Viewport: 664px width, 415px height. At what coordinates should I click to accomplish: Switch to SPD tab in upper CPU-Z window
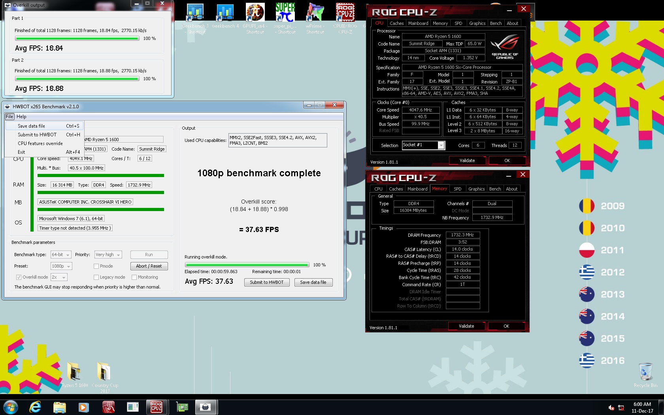(458, 23)
